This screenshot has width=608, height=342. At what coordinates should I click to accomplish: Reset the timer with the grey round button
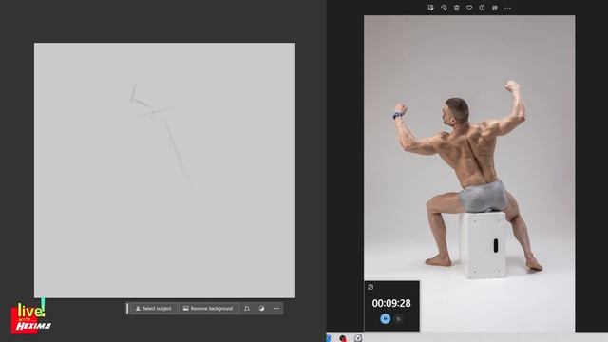(x=399, y=319)
